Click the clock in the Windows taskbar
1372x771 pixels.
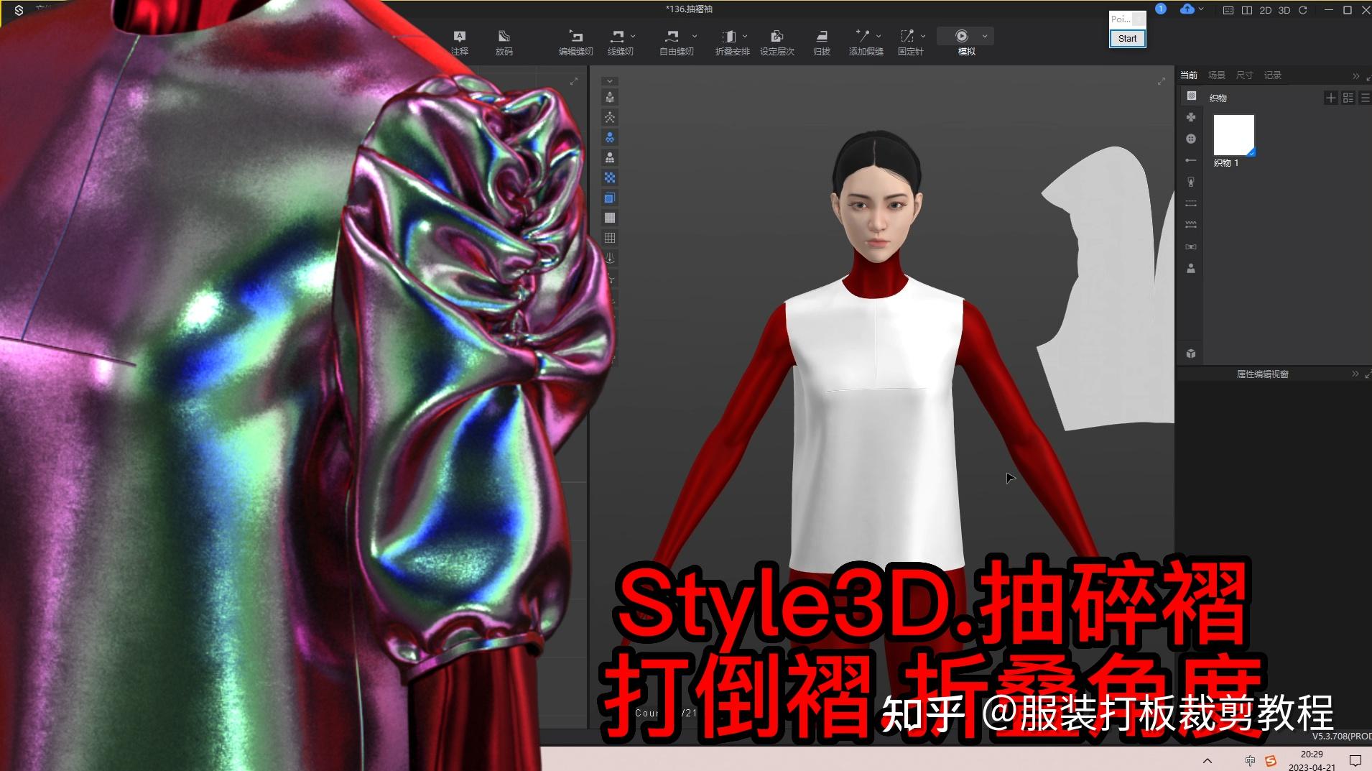[1312, 758]
